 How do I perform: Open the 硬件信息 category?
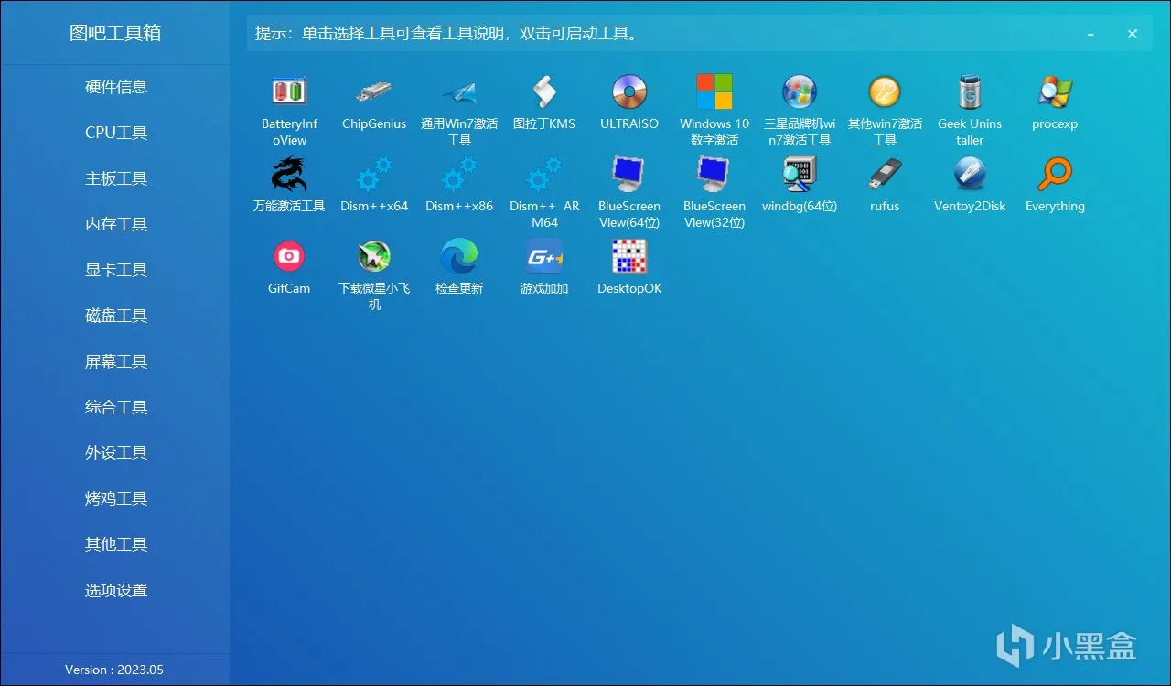[x=116, y=87]
